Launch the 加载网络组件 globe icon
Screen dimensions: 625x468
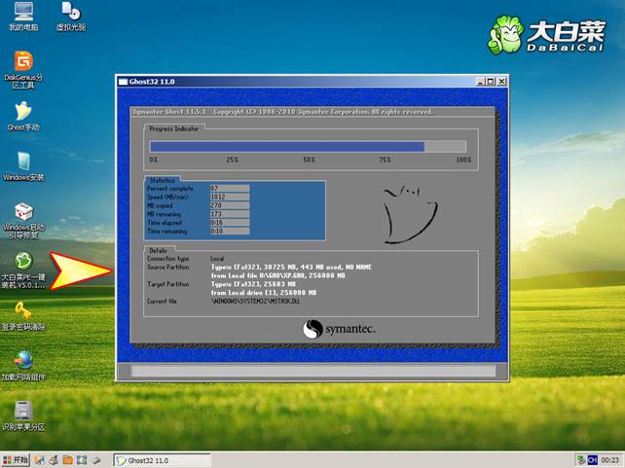tap(23, 361)
